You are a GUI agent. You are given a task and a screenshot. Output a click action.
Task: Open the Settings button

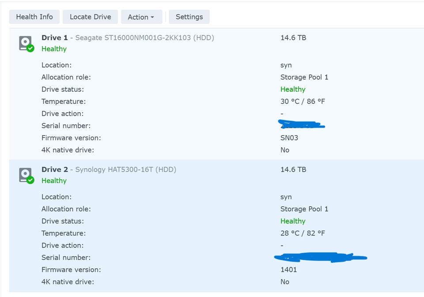click(x=189, y=17)
